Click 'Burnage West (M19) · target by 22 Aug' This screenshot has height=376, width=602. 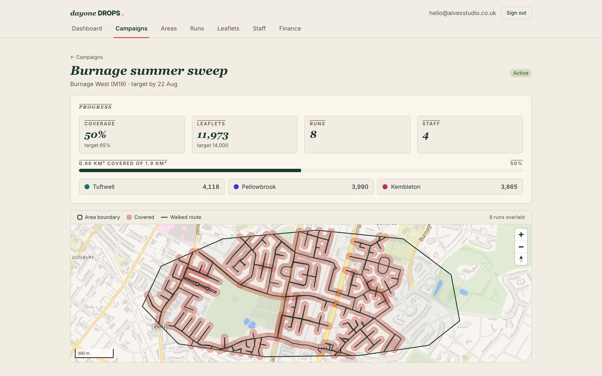[124, 84]
